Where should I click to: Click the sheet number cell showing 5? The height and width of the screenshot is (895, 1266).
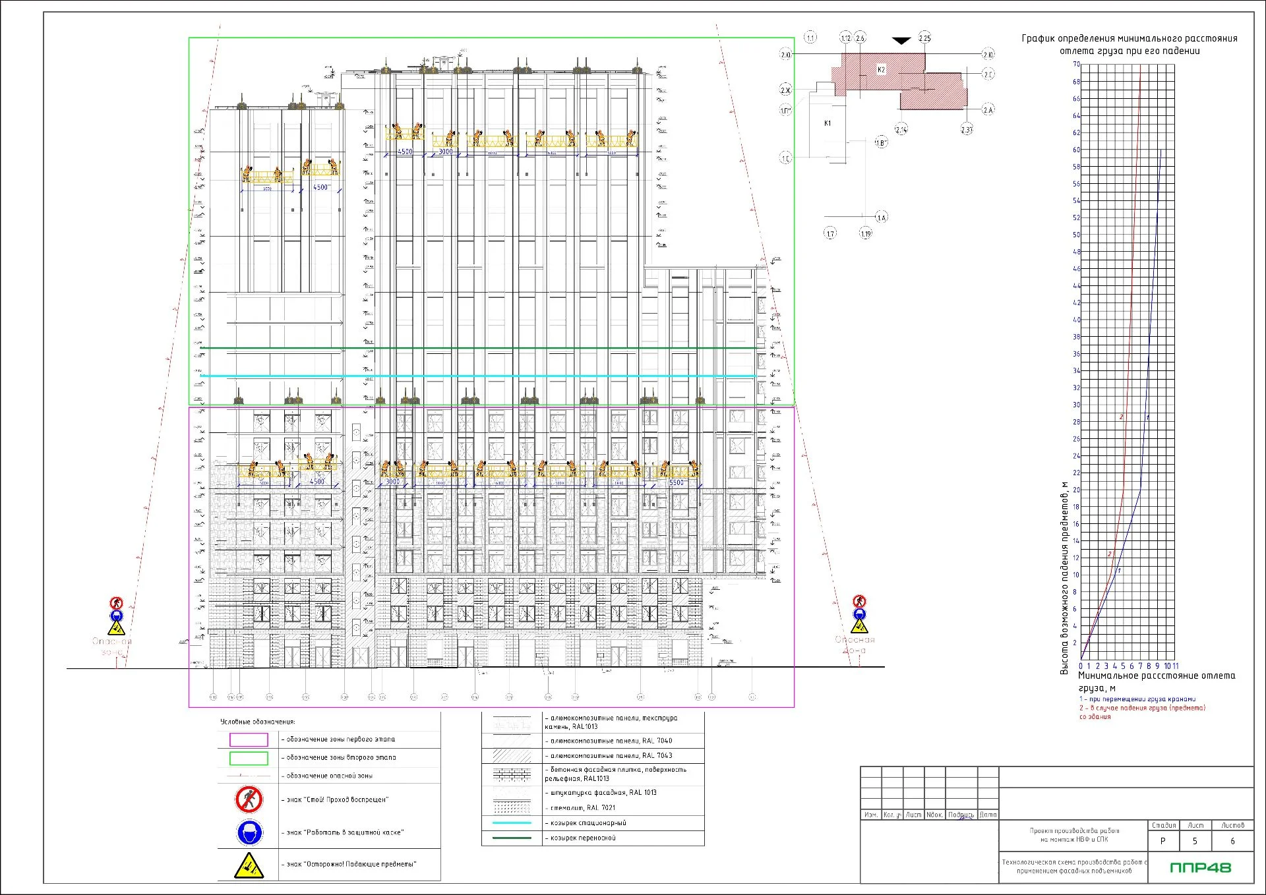(1195, 841)
